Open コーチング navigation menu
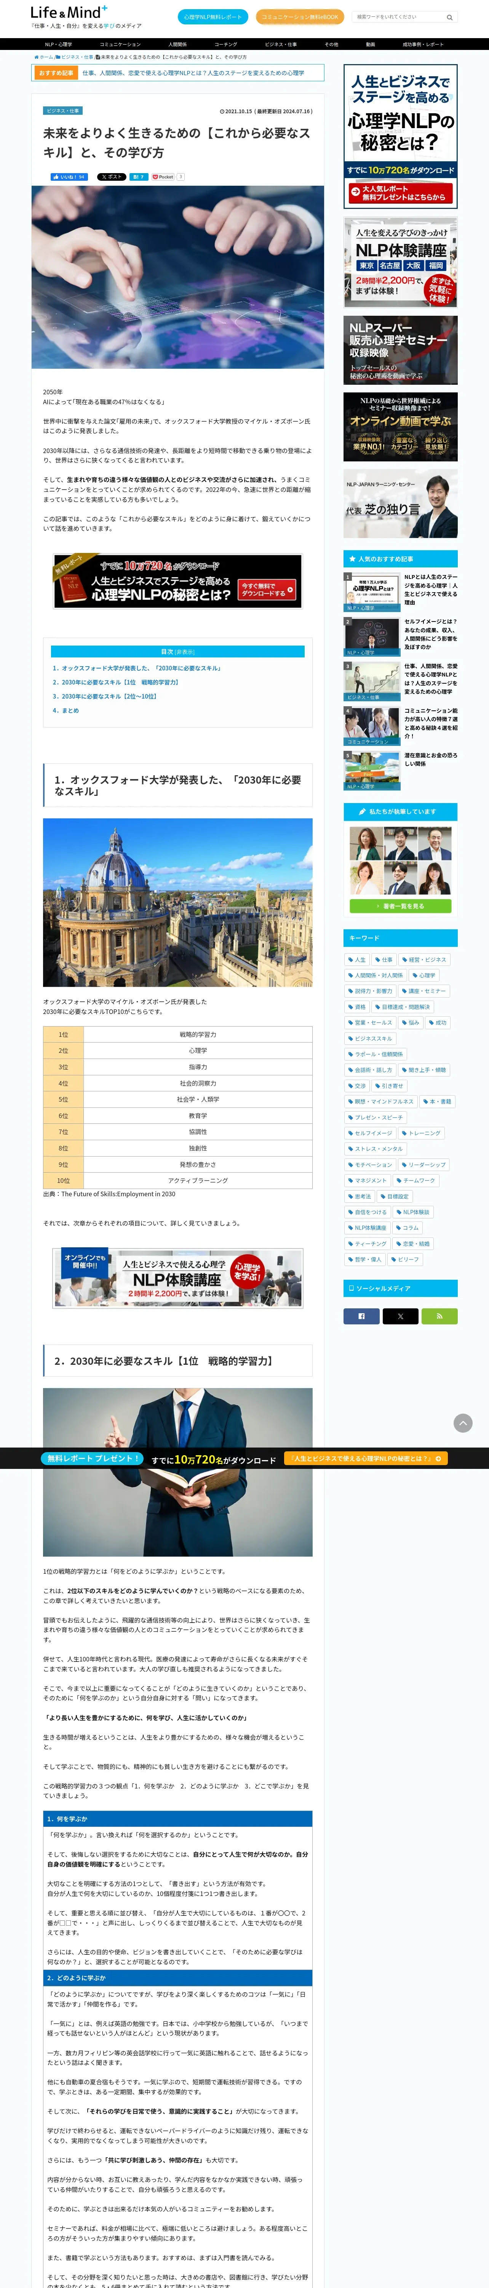The image size is (489, 2288). (225, 44)
